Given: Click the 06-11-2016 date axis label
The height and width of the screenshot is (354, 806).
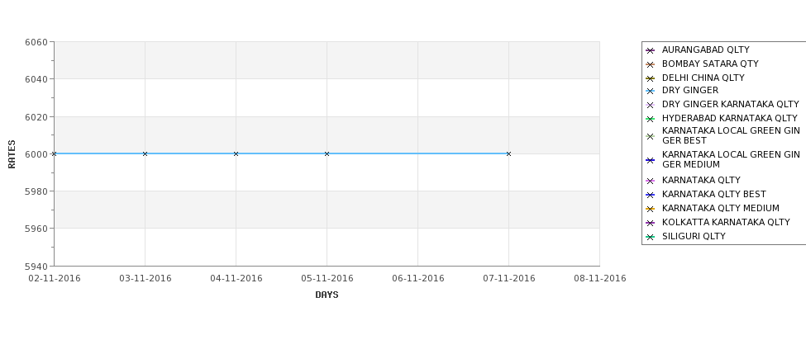Looking at the screenshot, I should pos(418,279).
